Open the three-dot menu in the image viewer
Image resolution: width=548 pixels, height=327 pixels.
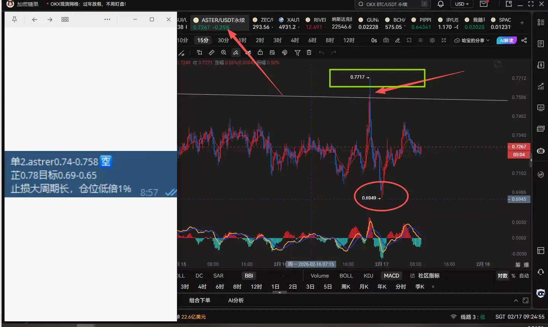coord(107,19)
